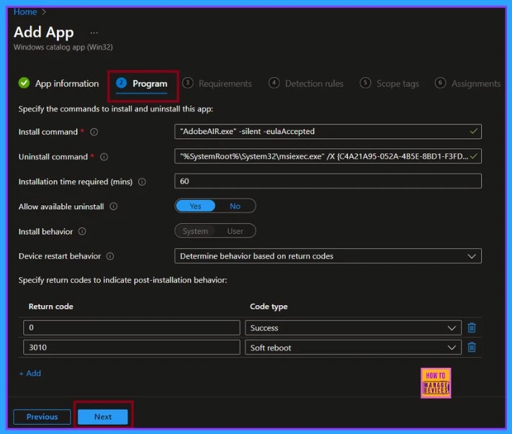This screenshot has height=434, width=512.
Task: Click the Code type column header
Action: click(269, 307)
